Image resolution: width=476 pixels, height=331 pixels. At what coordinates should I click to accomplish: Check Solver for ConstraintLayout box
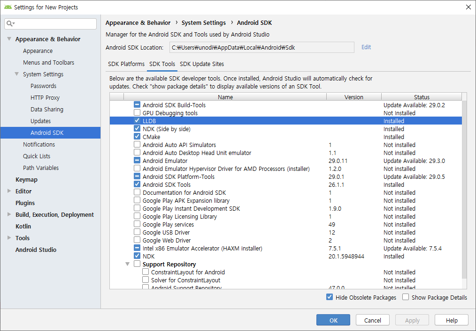pos(146,280)
